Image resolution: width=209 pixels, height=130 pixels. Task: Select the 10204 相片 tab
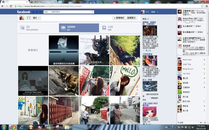(79, 28)
